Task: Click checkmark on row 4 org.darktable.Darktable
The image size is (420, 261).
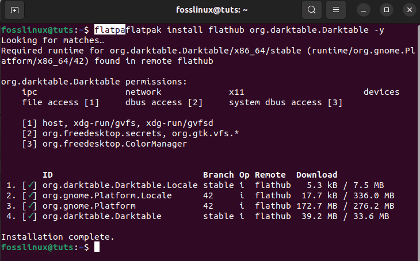Action: coord(30,216)
